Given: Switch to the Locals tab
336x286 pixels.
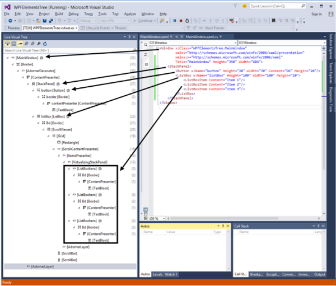Looking at the screenshot, I should 157,275.
